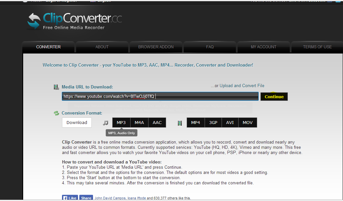Viewport: 343px width, 201px height.
Task: Click the Media URL input field
Action: 160,97
